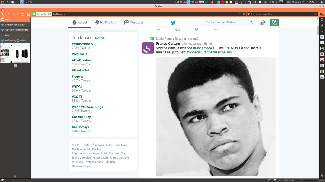Open the address bar history dropdown
Image resolution: width=325 pixels, height=182 pixels.
pos(240,14)
